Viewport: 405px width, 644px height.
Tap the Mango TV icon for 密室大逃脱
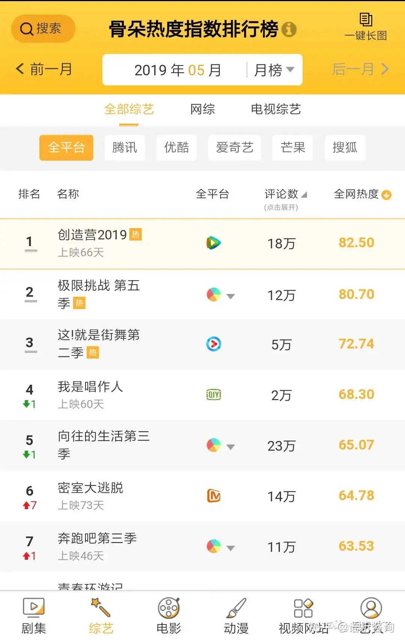coord(214,496)
